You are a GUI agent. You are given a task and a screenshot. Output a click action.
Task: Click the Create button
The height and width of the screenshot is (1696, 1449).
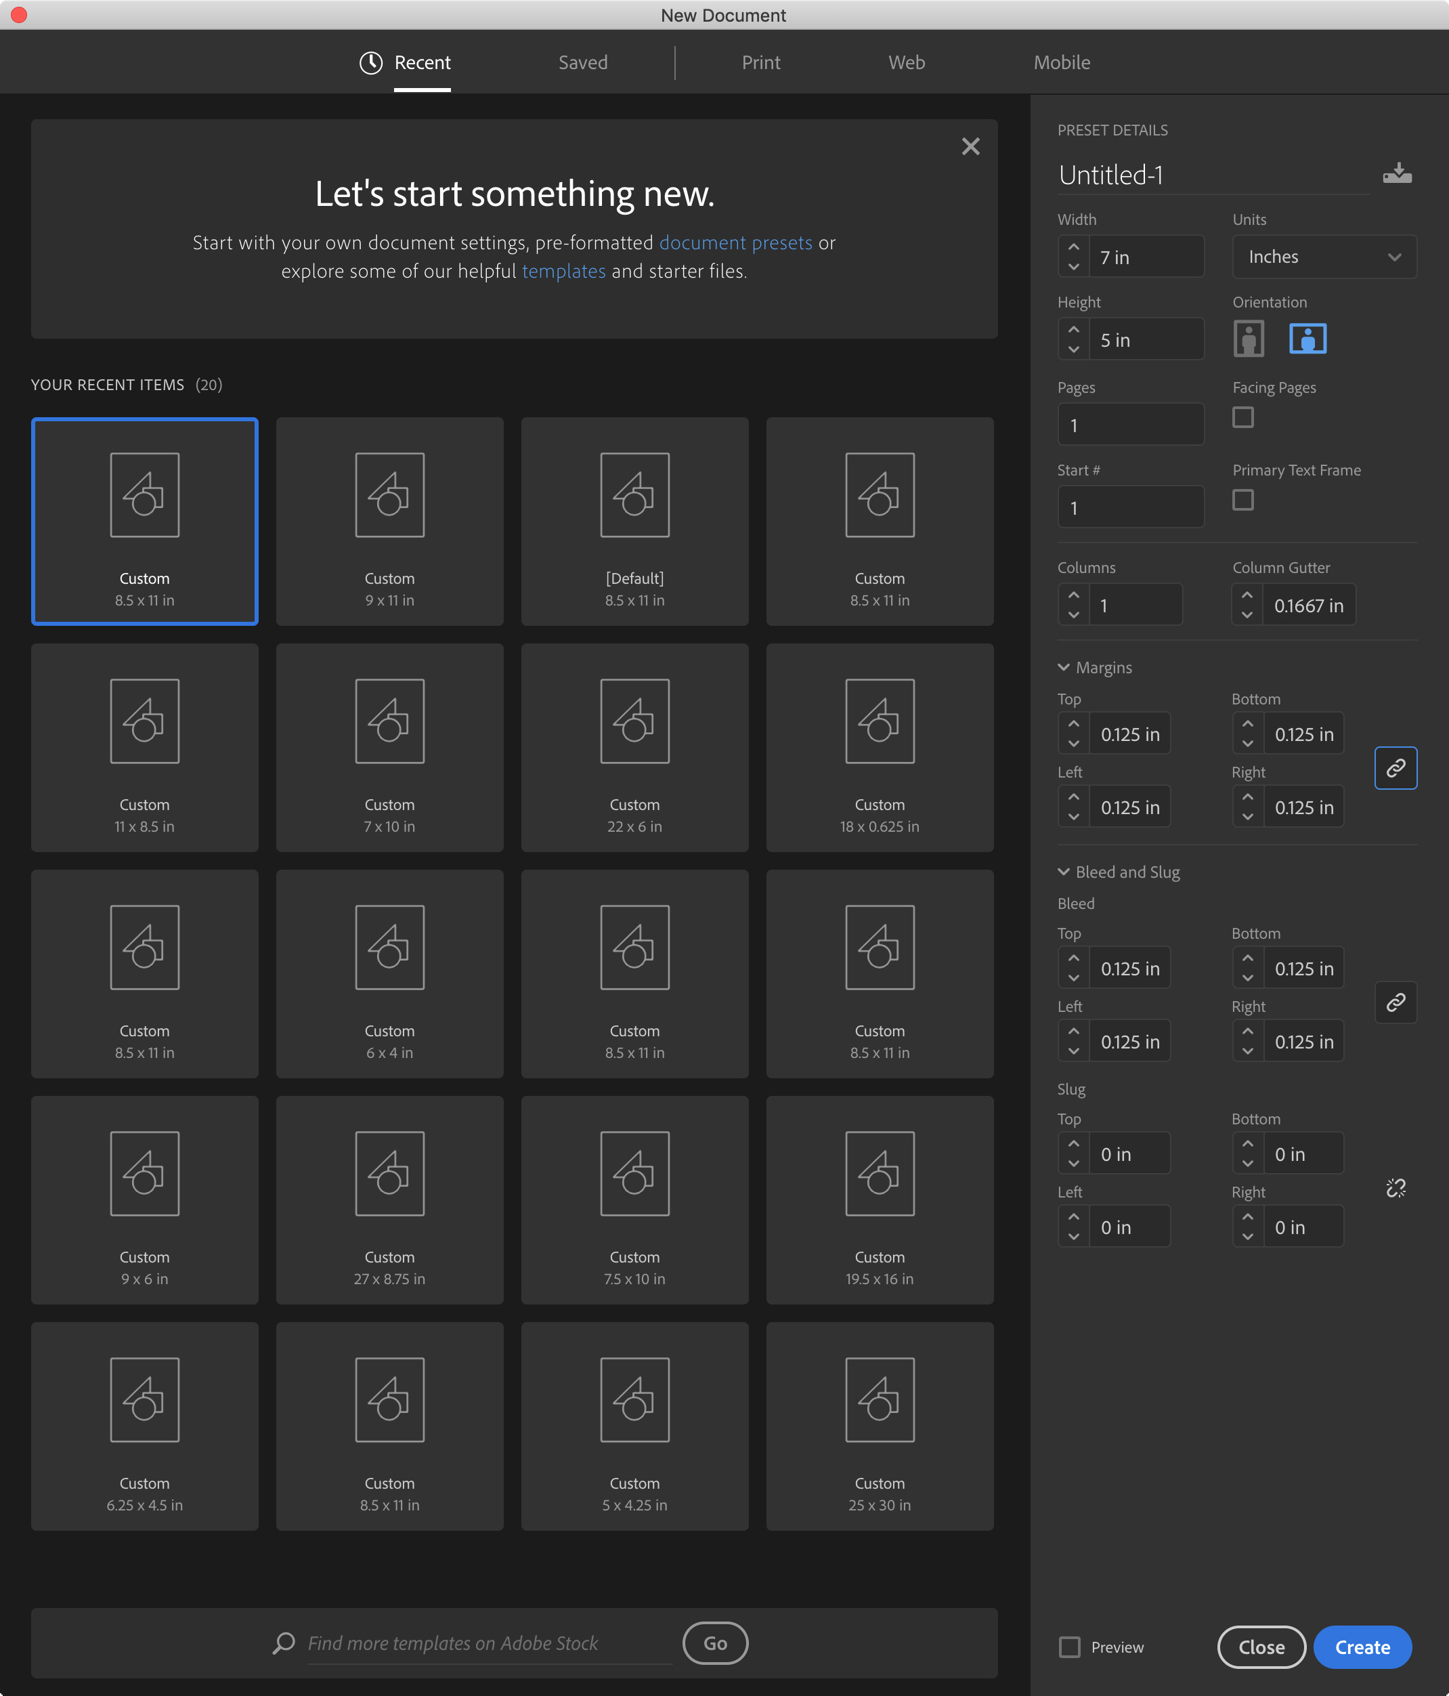point(1362,1647)
